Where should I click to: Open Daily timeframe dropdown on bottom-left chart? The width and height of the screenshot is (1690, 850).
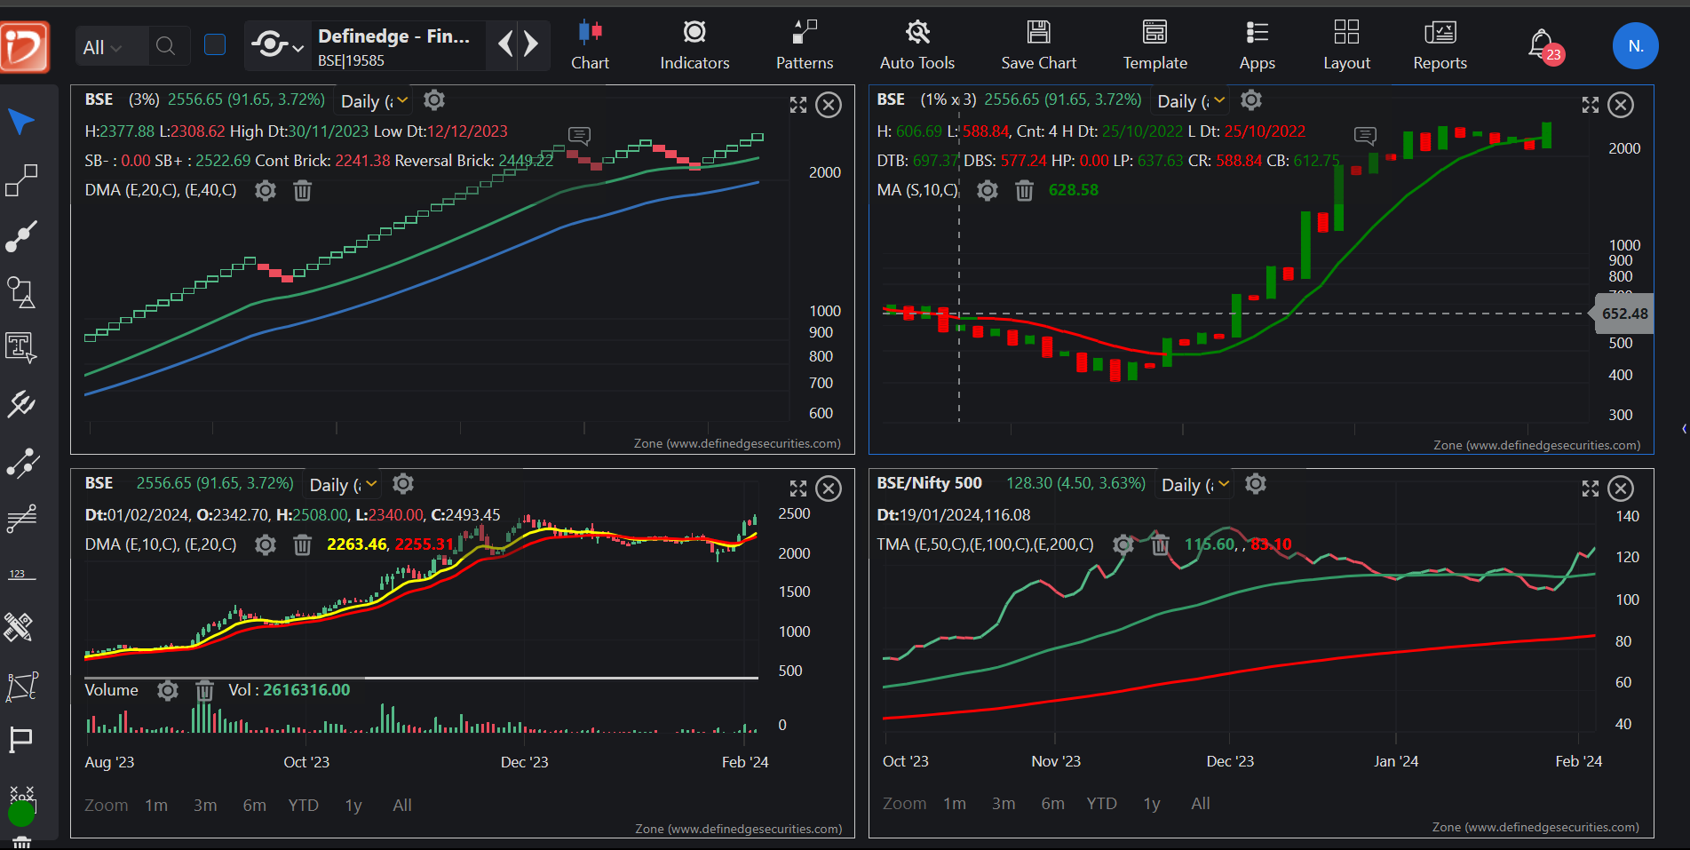(x=343, y=485)
